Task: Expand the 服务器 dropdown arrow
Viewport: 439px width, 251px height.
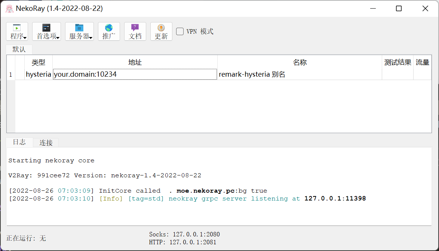Action: click(90, 37)
